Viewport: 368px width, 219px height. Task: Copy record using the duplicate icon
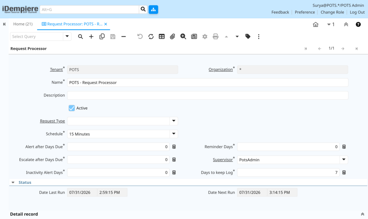coord(102,36)
